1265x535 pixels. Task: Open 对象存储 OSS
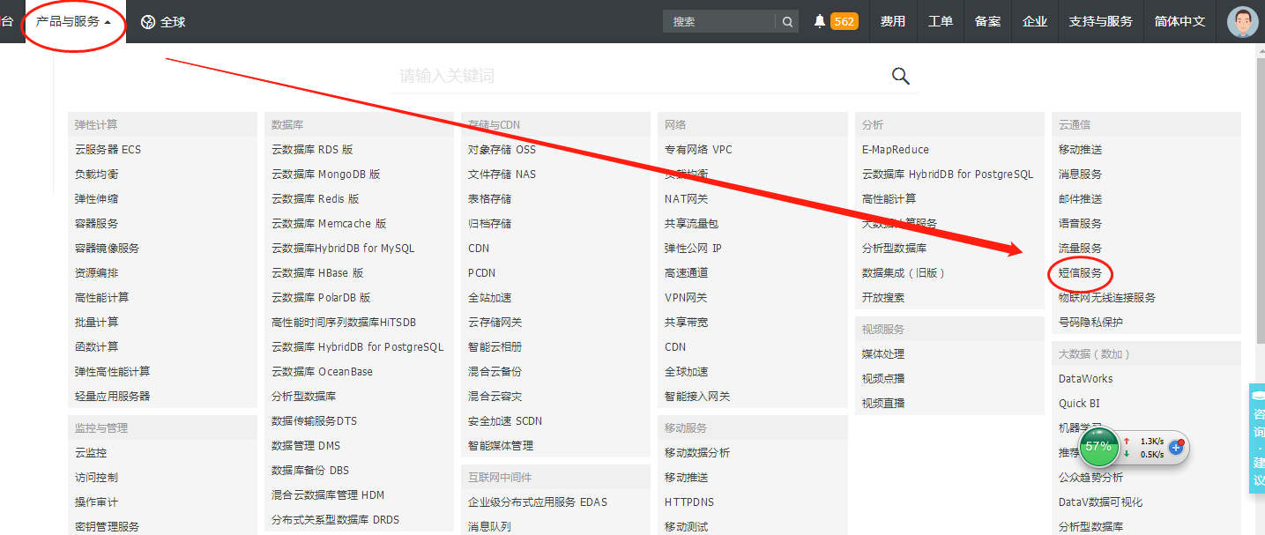point(502,150)
